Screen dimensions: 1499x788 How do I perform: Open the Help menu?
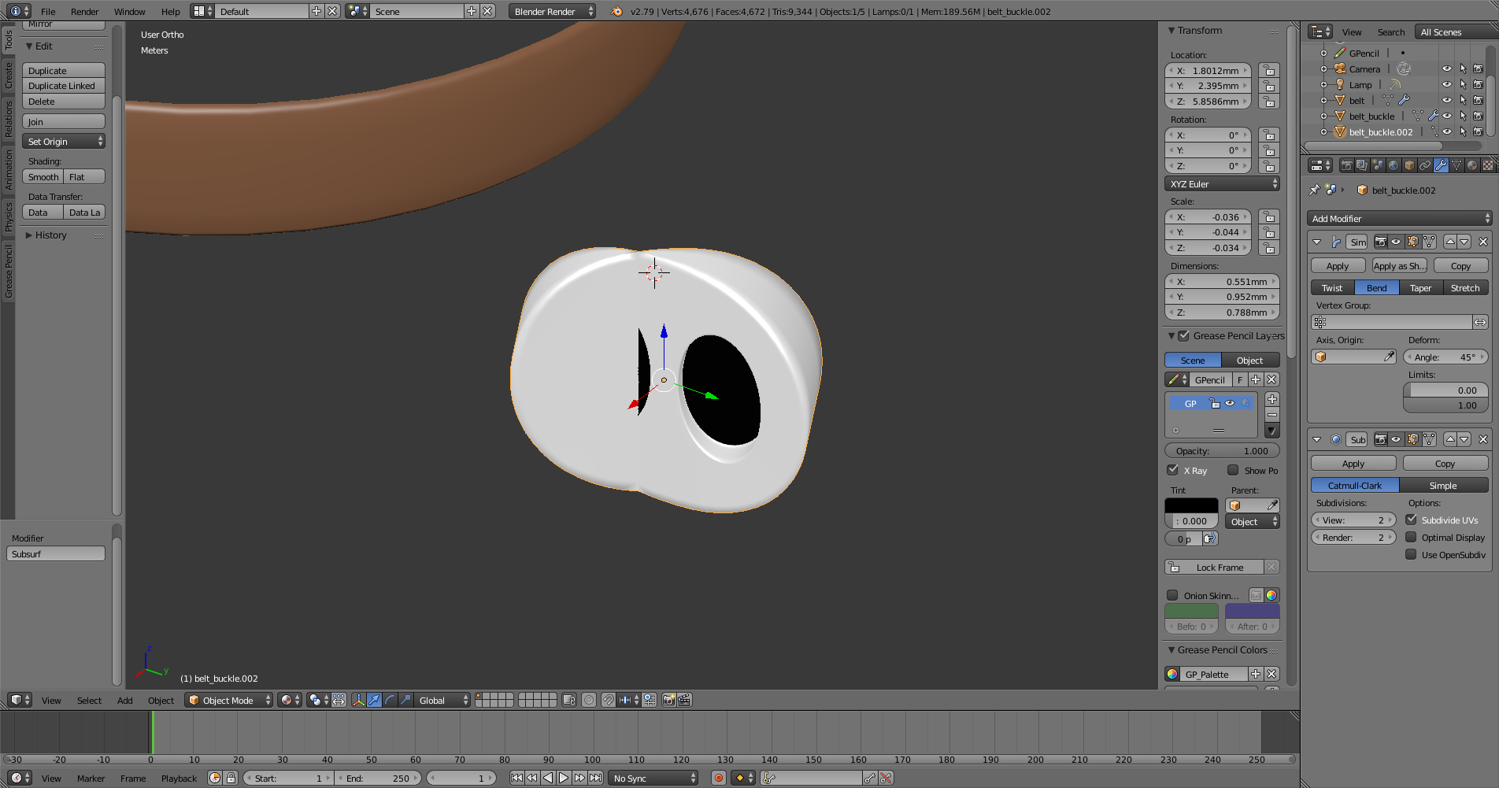point(171,11)
